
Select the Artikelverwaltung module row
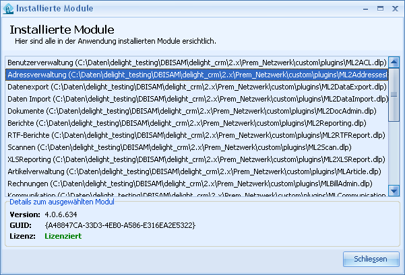(197, 171)
